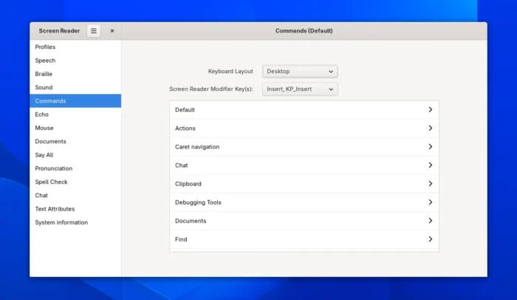Viewport: 517px width, 300px height.
Task: Select Profiles in the sidebar
Action: pyautogui.click(x=45, y=47)
